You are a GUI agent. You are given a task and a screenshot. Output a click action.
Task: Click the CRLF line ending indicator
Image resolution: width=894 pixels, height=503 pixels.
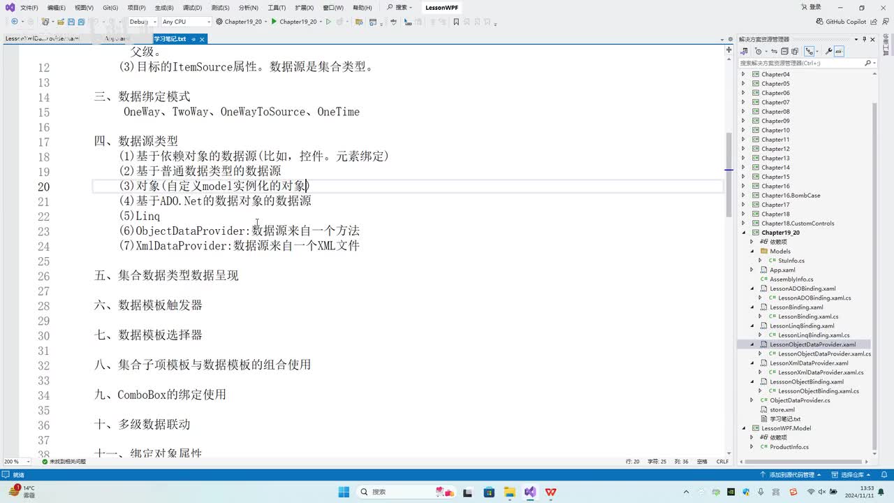pos(722,461)
